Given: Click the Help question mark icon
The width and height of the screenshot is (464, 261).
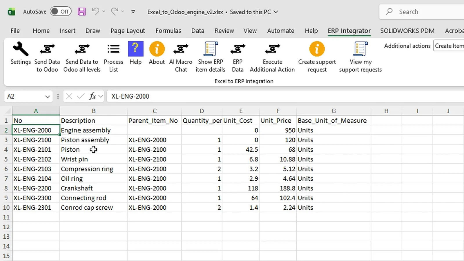Looking at the screenshot, I should coord(135,49).
